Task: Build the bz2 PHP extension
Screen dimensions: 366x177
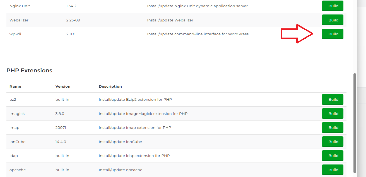Action: click(333, 99)
